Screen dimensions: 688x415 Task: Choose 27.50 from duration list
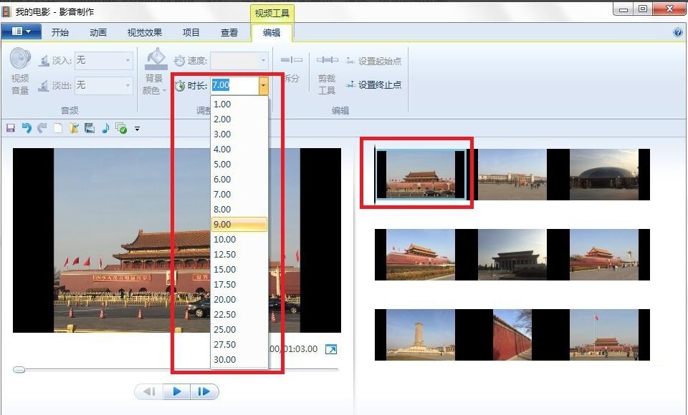coord(239,344)
